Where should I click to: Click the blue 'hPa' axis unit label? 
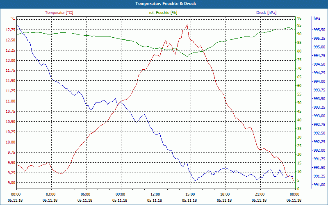(317, 18)
